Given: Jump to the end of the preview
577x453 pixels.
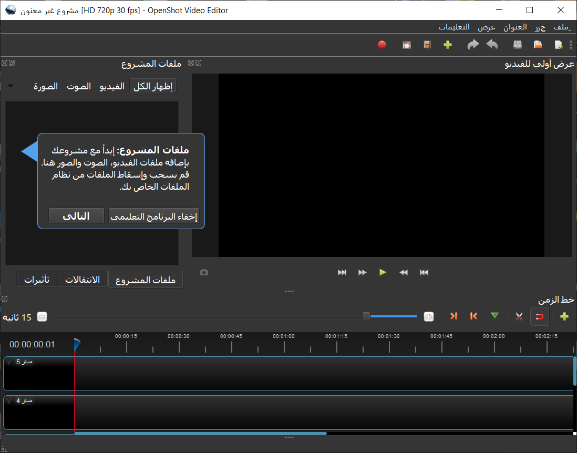Looking at the screenshot, I should click(342, 272).
